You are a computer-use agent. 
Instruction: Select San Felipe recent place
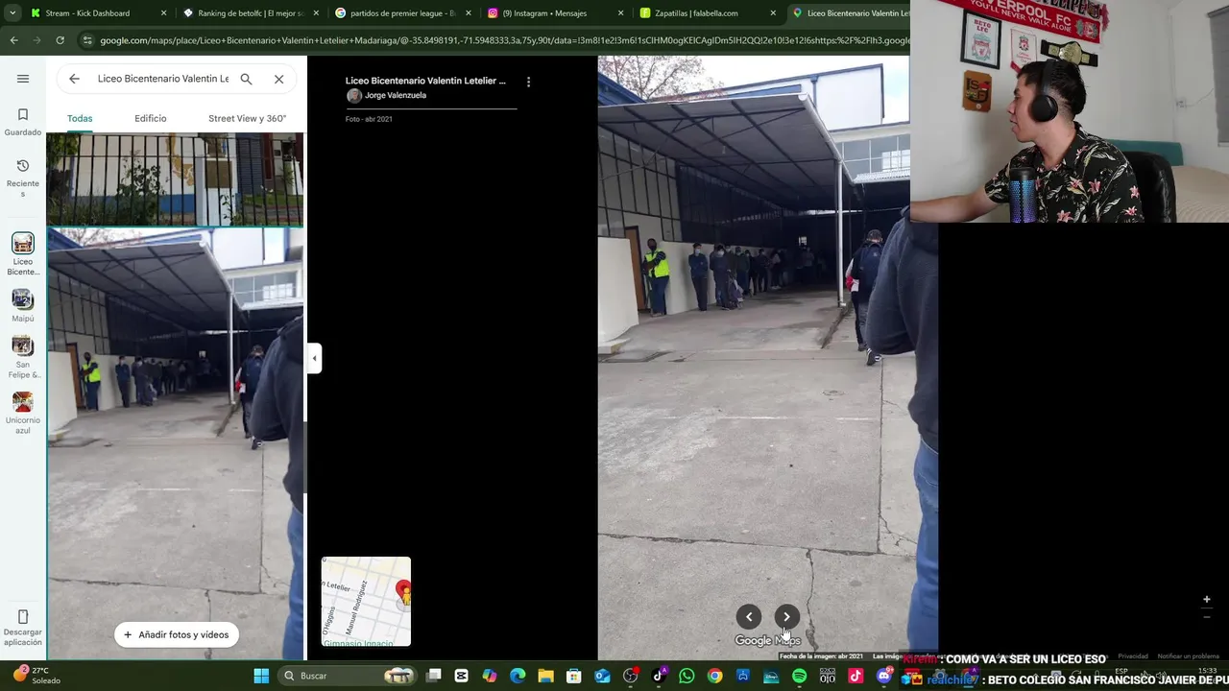pyautogui.click(x=23, y=357)
